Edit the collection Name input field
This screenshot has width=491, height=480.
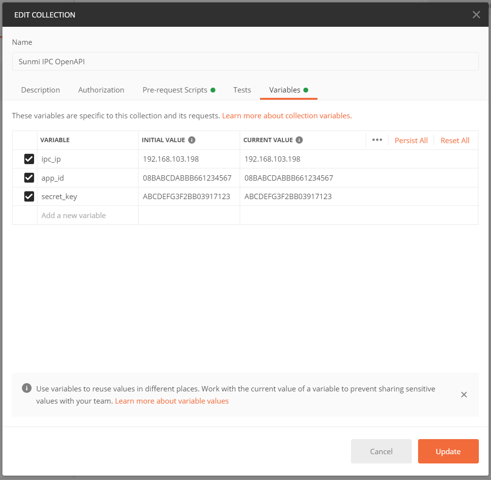pos(245,61)
